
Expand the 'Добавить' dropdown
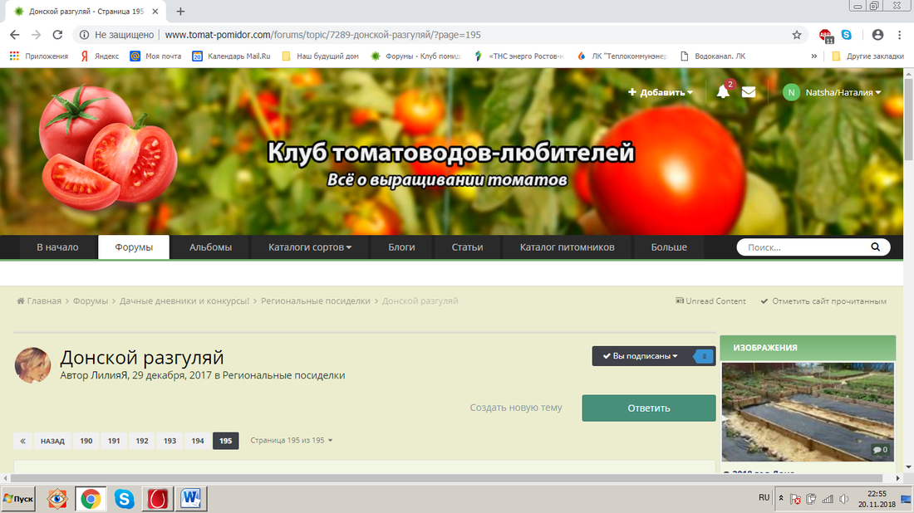coord(661,93)
